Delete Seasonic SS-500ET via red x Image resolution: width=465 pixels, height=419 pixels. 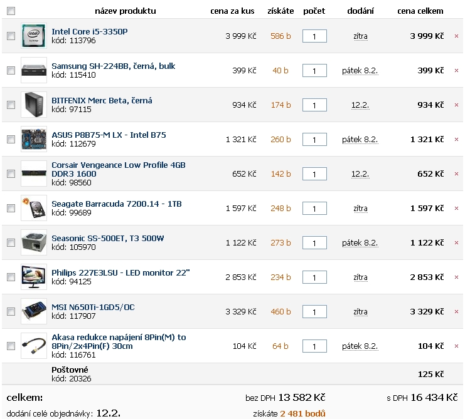pos(456,242)
